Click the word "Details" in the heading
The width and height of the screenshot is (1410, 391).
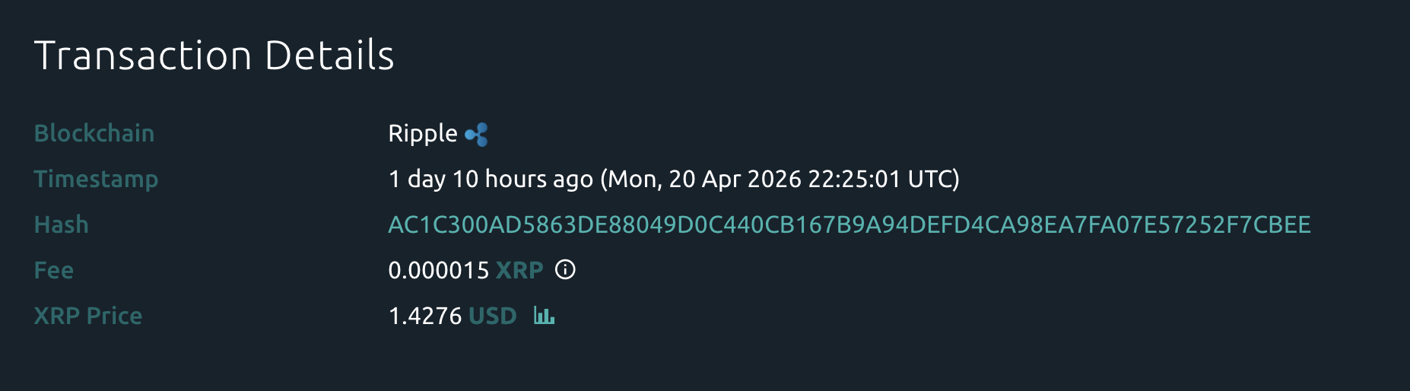coord(329,56)
